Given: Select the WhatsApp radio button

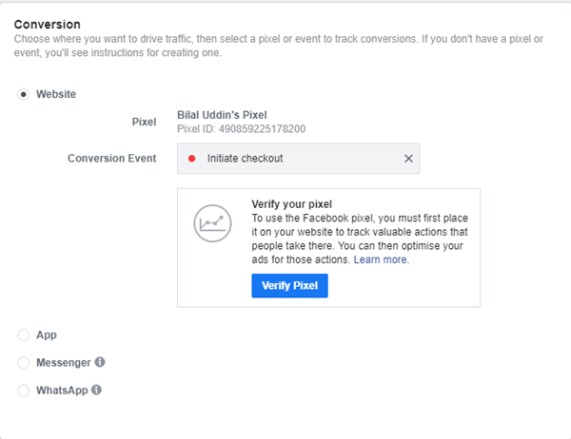Looking at the screenshot, I should click(23, 391).
